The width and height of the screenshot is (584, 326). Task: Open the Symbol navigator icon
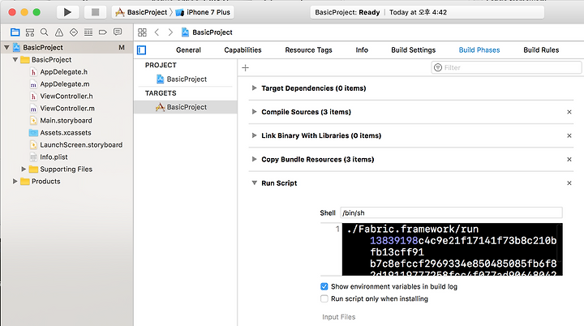[x=30, y=32]
